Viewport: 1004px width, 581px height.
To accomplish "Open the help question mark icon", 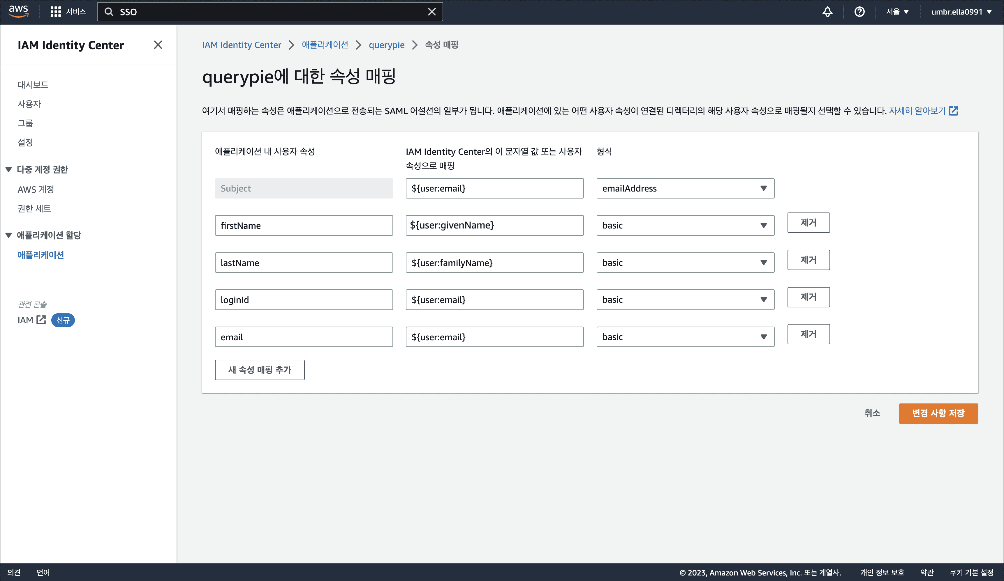I will coord(859,12).
